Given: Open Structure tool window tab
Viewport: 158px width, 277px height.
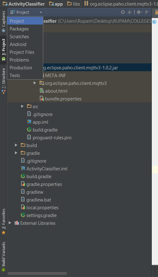Looking at the screenshot, I should click(x=3, y=81).
